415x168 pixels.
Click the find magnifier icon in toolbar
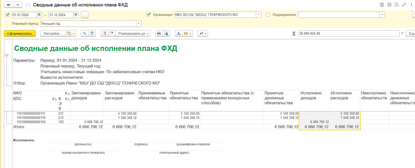[x=84, y=33]
